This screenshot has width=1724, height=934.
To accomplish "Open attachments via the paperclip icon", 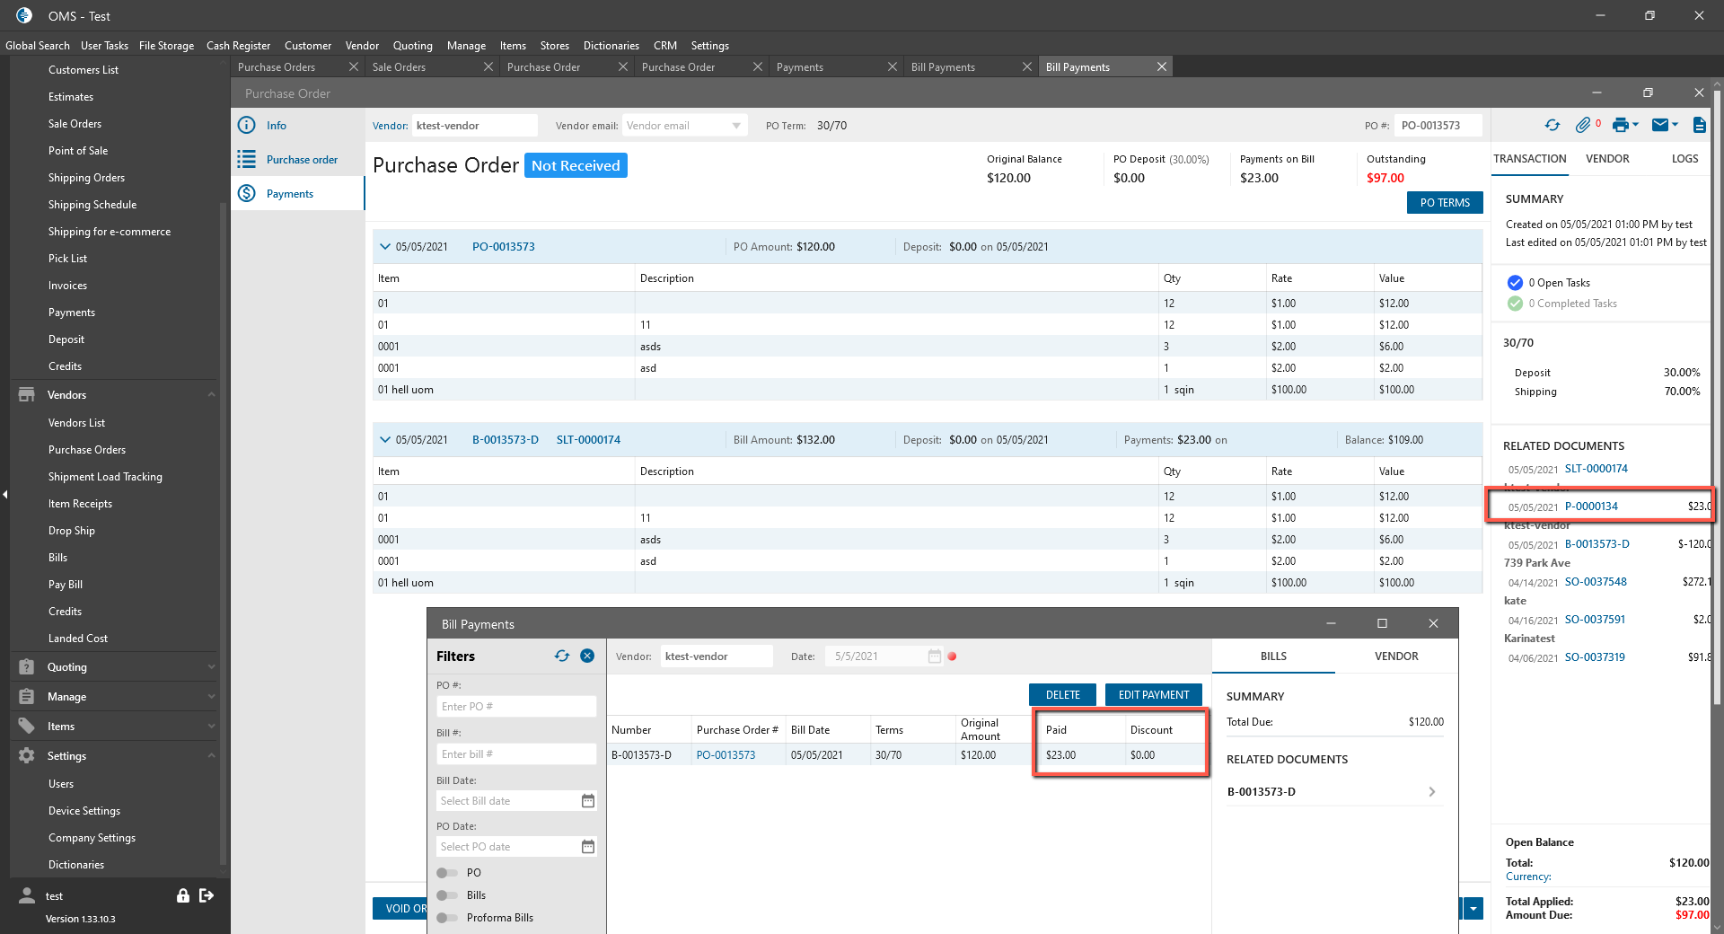I will [x=1583, y=126].
